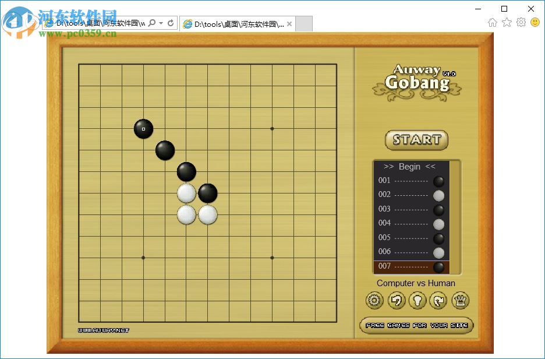Open browser Tools via the gear icon
The image size is (545, 359).
[520, 22]
